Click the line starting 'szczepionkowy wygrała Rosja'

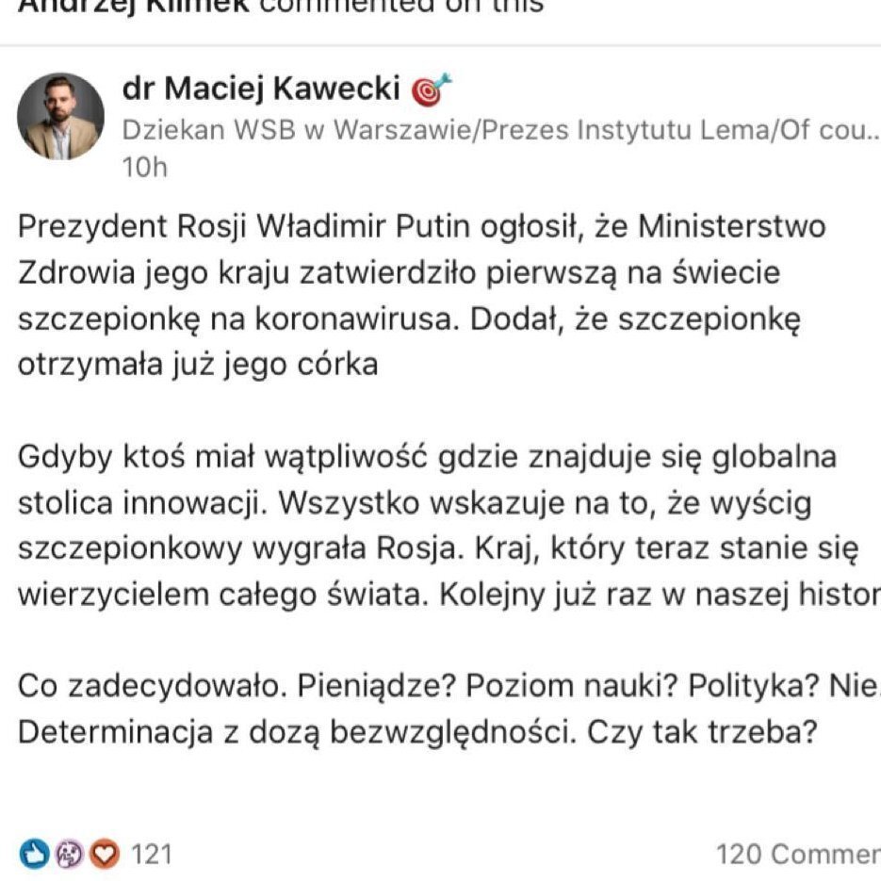tap(433, 549)
